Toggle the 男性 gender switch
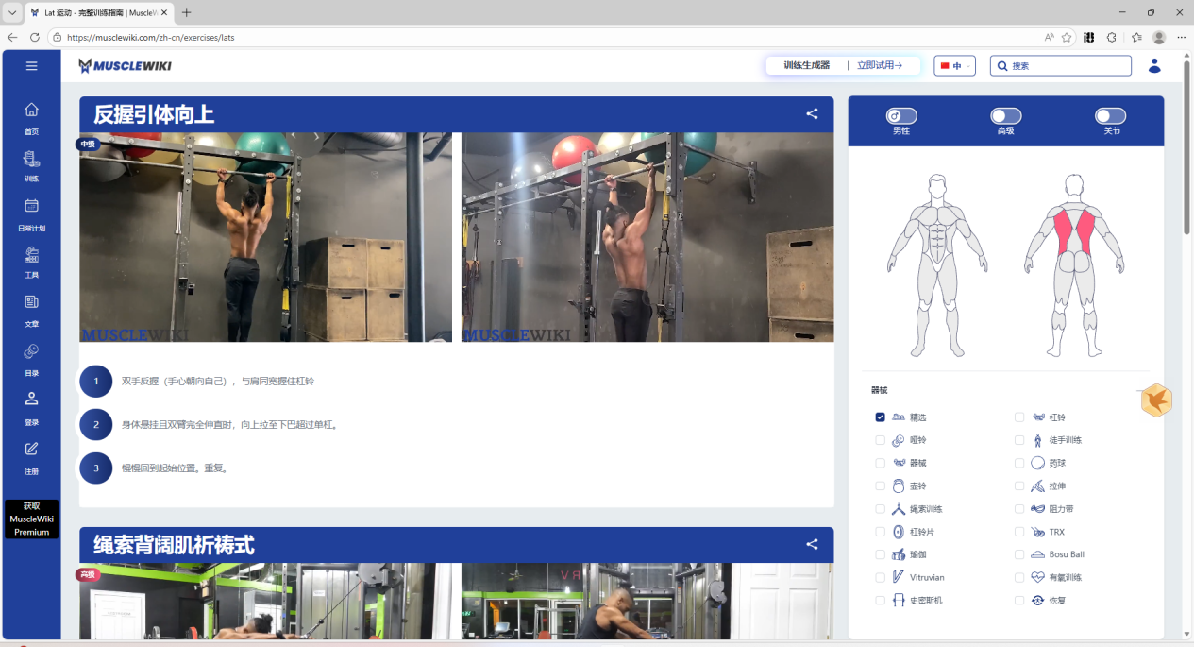Viewport: 1194px width, 647px height. (901, 116)
